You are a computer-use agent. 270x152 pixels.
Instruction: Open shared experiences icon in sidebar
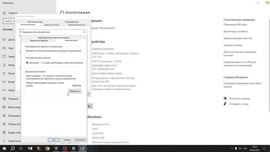pyautogui.click(x=4, y=124)
